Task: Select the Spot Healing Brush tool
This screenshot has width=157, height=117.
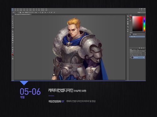Action: tap(13, 27)
